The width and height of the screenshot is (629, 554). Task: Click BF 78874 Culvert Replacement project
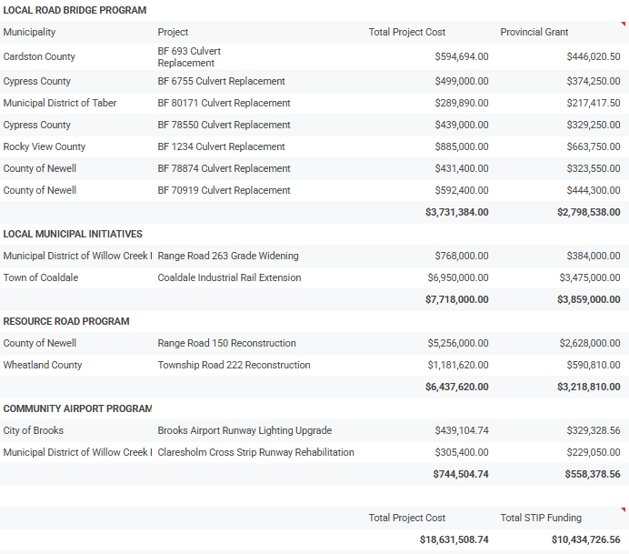click(224, 168)
